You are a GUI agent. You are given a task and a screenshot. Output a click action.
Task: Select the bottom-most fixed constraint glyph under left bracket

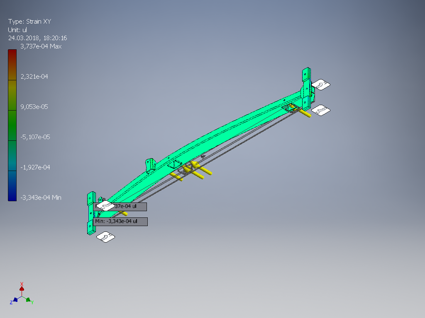pos(105,237)
